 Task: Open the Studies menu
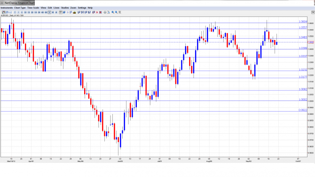click(65, 8)
